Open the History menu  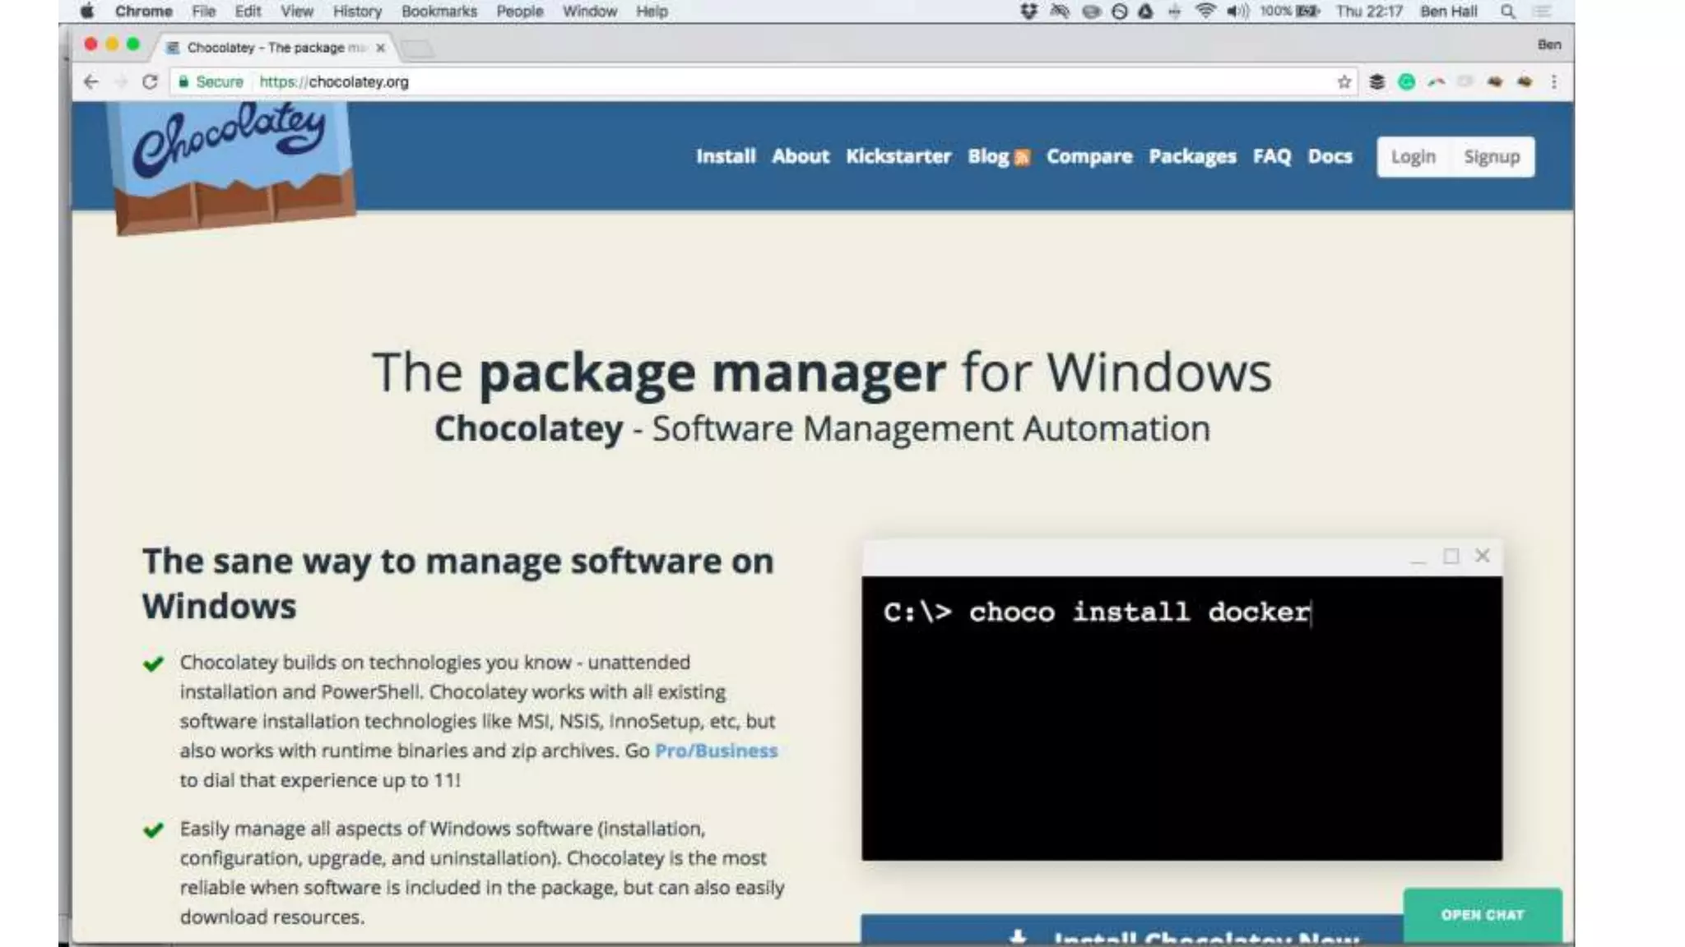click(357, 12)
